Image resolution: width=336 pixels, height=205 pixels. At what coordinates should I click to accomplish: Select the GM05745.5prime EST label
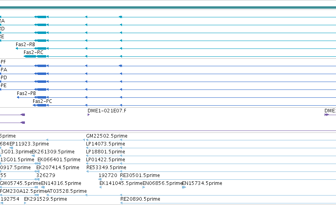tap(21, 183)
